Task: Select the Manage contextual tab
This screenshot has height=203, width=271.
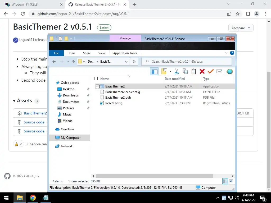Action: [125, 38]
